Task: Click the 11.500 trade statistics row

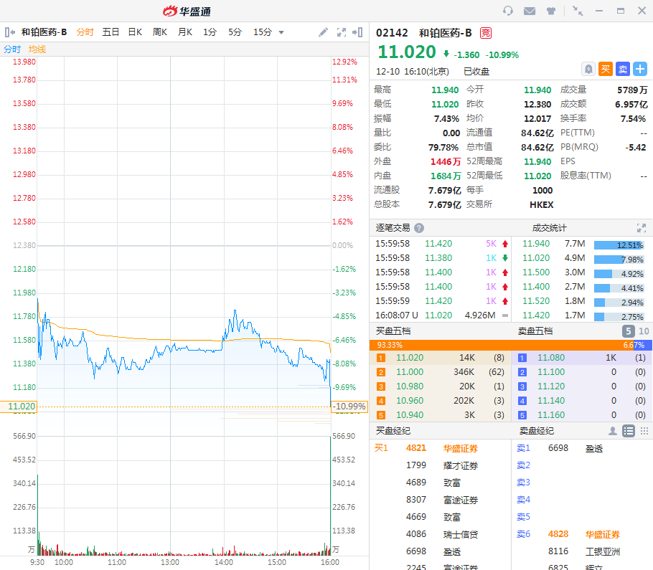Action: tap(583, 274)
